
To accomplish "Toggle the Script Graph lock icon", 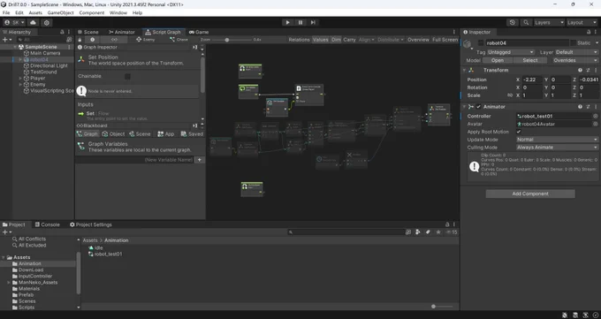I will click(80, 40).
